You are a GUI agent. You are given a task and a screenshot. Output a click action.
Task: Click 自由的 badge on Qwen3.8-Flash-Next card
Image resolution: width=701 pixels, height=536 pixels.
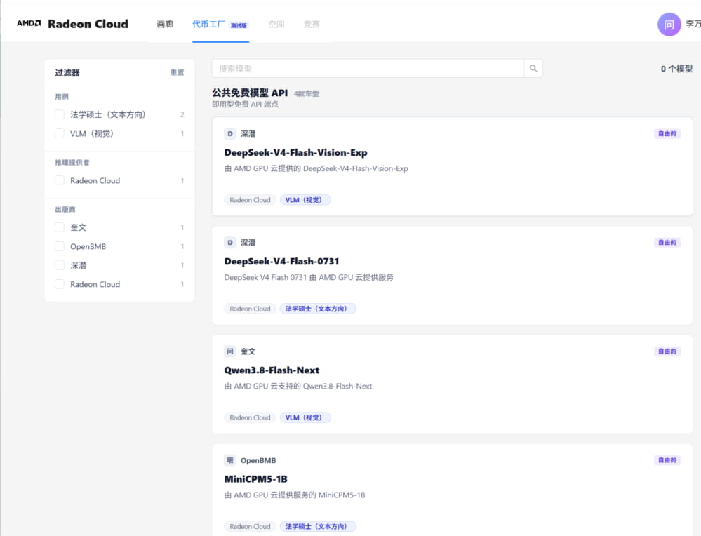click(x=667, y=351)
